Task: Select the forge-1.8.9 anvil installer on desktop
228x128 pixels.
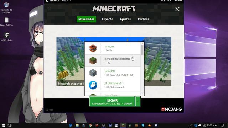Action: 6,37
